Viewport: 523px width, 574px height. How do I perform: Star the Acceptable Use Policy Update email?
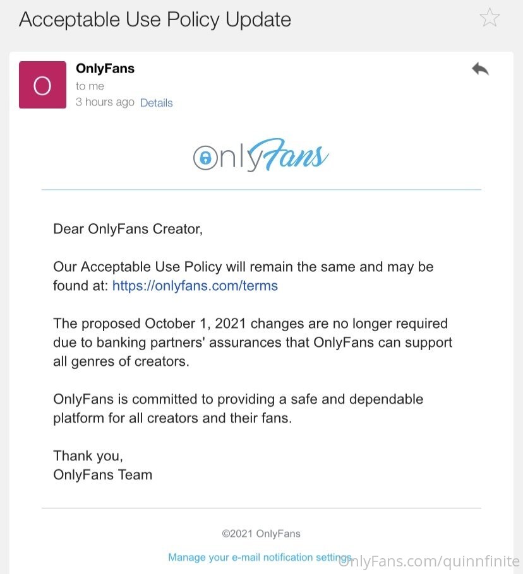[x=490, y=18]
